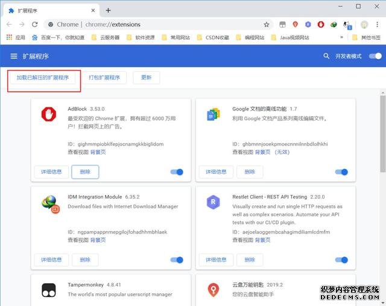386x306 pixels.
Task: Open the 云盘万能钥匙 toolbar extension icon
Action: pos(295,24)
